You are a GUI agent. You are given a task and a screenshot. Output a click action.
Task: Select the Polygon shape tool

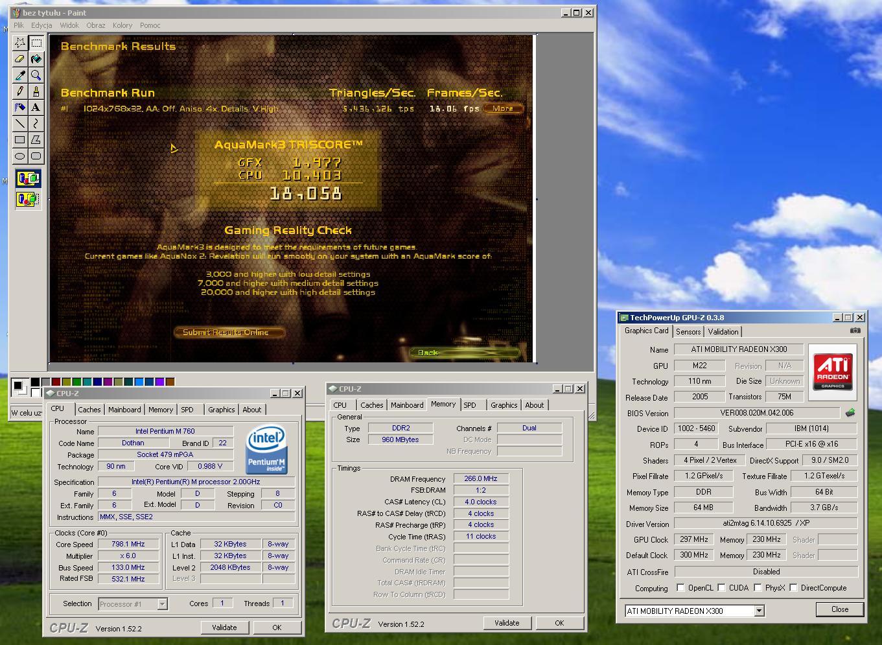[36, 140]
